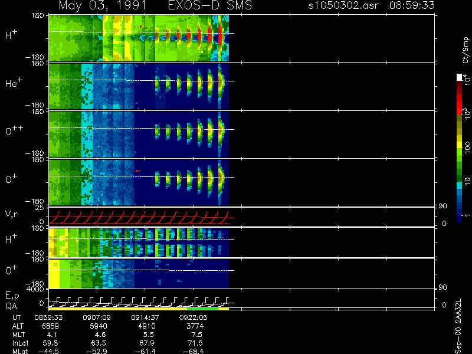Select the MLT value "7.5"
The image size is (472, 354).
(x=196, y=335)
